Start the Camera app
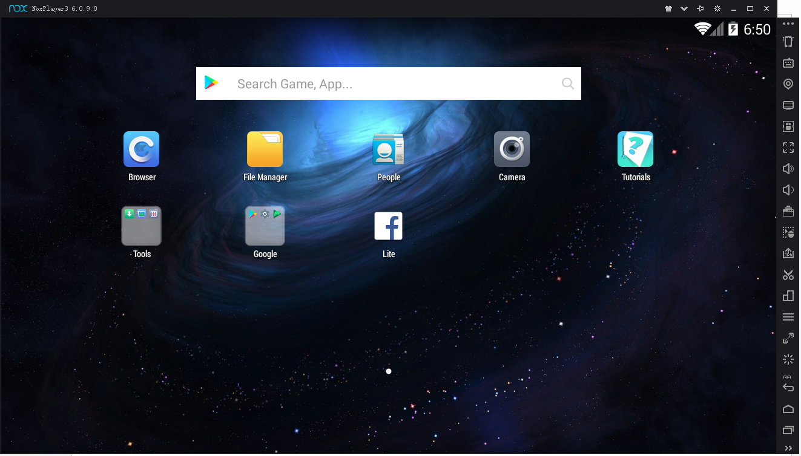 tap(512, 149)
